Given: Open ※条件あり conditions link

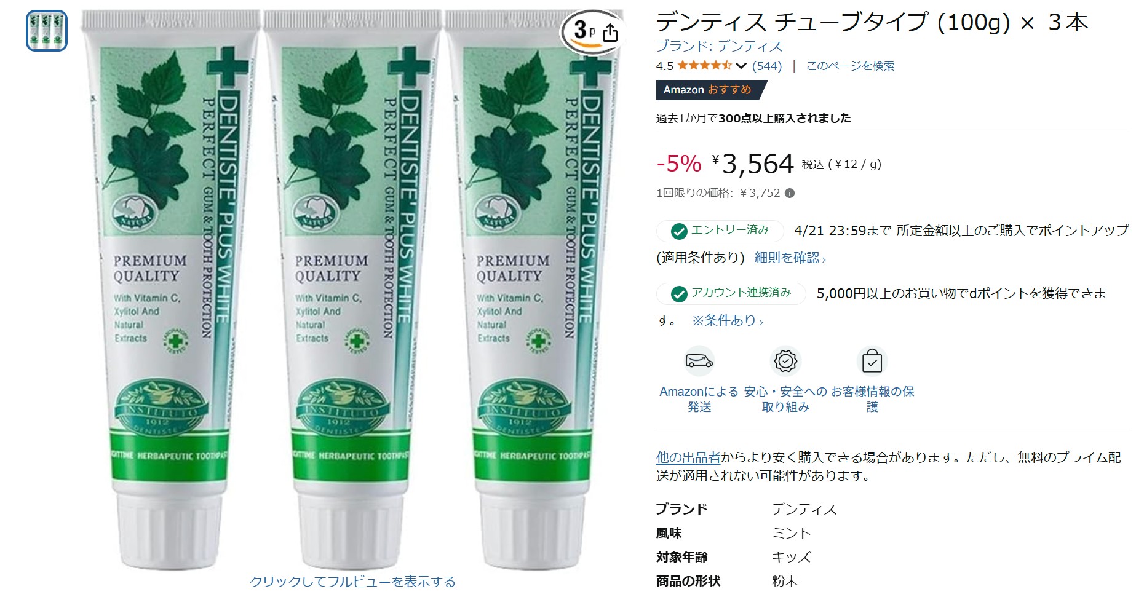Looking at the screenshot, I should click(x=727, y=320).
